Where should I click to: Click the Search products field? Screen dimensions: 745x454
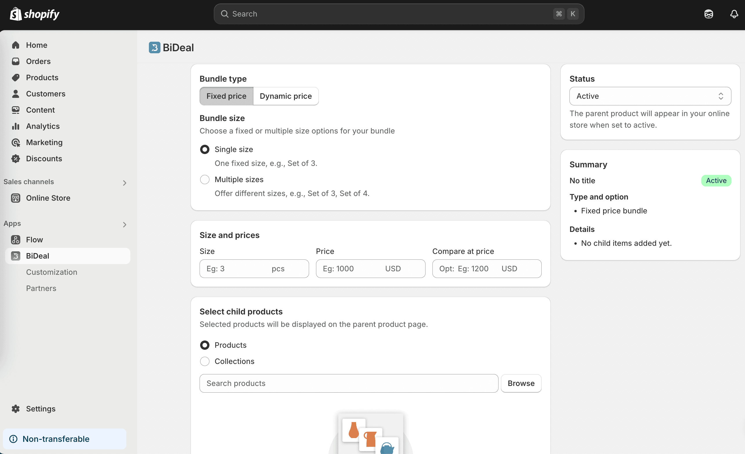tap(349, 383)
